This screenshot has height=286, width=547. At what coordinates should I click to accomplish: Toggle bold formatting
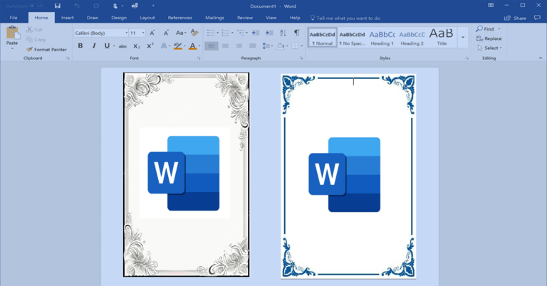point(80,46)
